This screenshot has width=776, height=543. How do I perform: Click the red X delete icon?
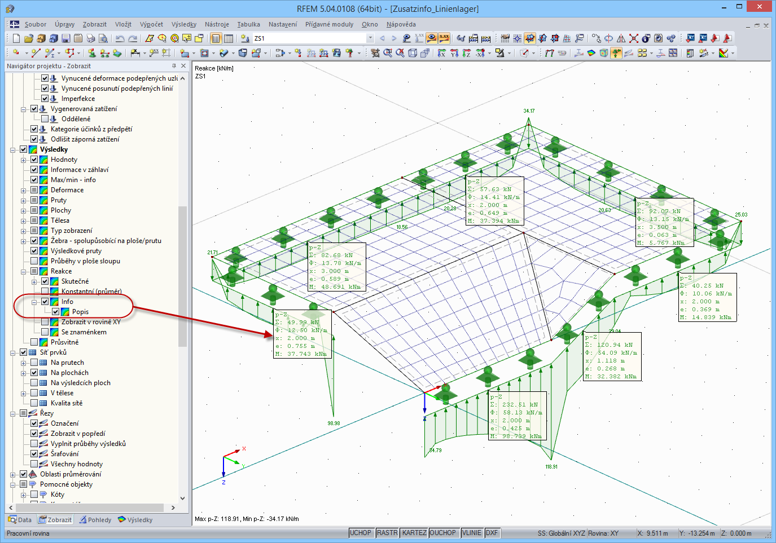[634, 38]
